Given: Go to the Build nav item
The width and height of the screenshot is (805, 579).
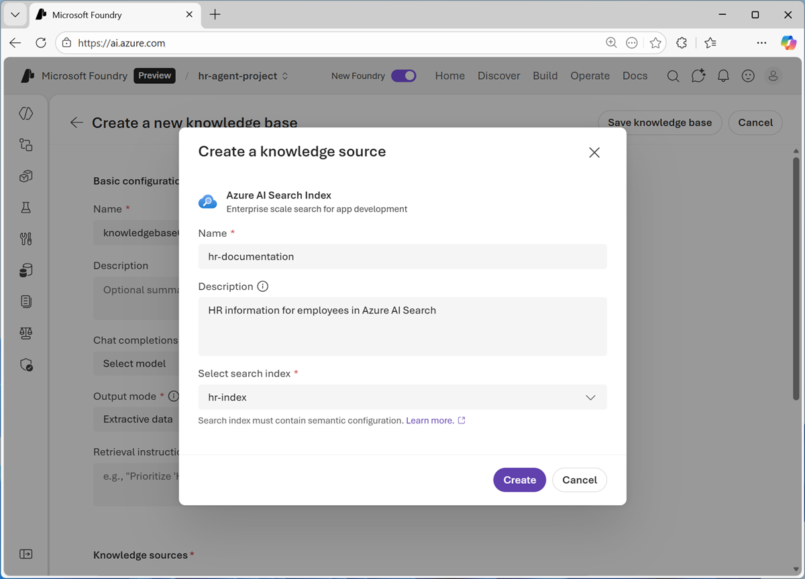Looking at the screenshot, I should pyautogui.click(x=545, y=76).
